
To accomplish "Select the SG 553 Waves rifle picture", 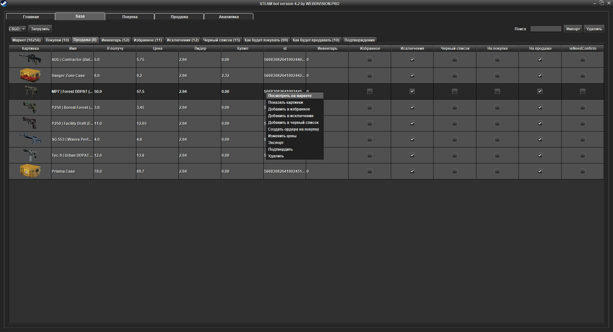I will point(30,139).
